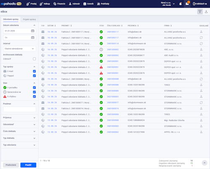Click the Predmet text input field
Viewport: 210px width, 169px height.
(x=19, y=109)
